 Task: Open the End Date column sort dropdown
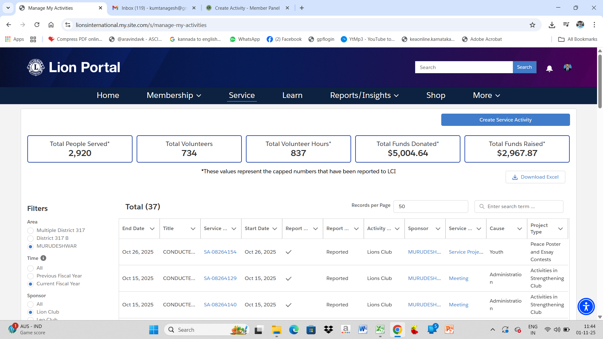click(152, 229)
